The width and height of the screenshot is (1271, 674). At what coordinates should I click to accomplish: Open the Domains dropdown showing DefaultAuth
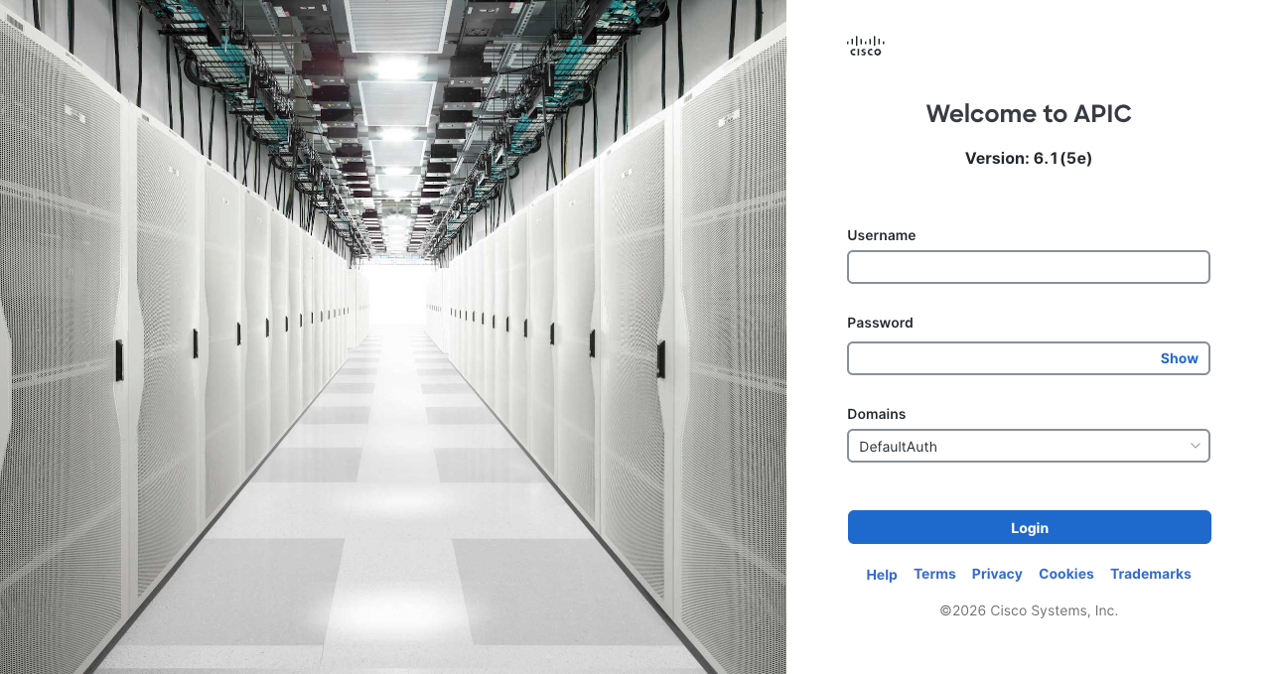[1028, 446]
